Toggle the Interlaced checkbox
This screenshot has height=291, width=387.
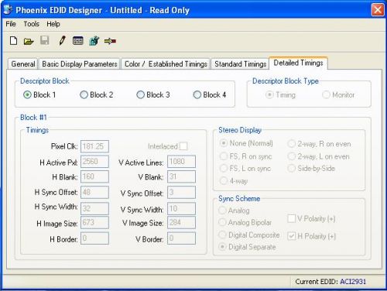183,146
